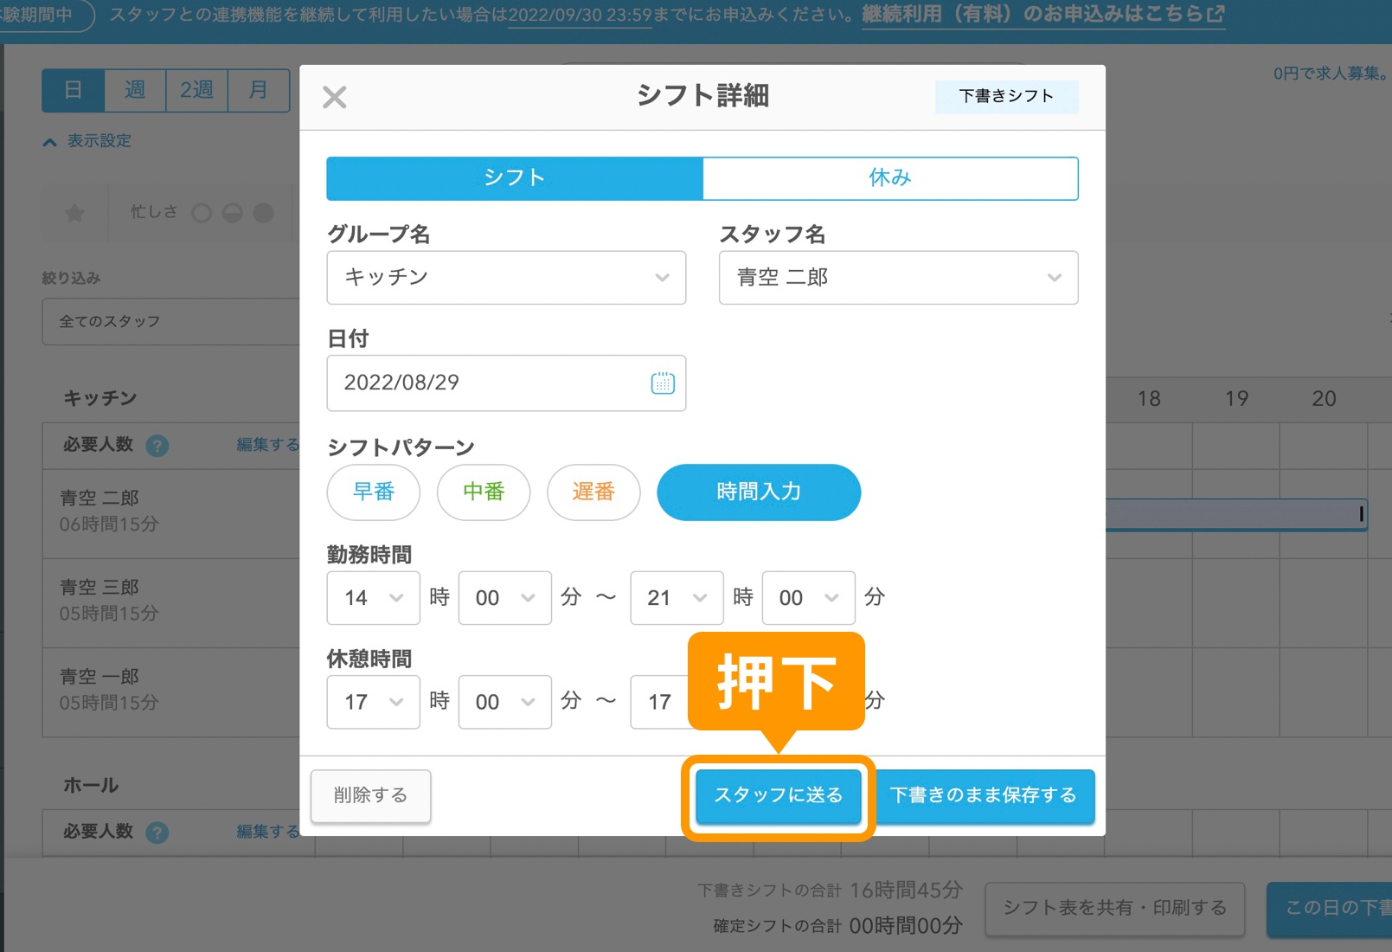This screenshot has width=1392, height=952.
Task: Select the star icon in the 表示設定 area
Action: click(x=74, y=212)
